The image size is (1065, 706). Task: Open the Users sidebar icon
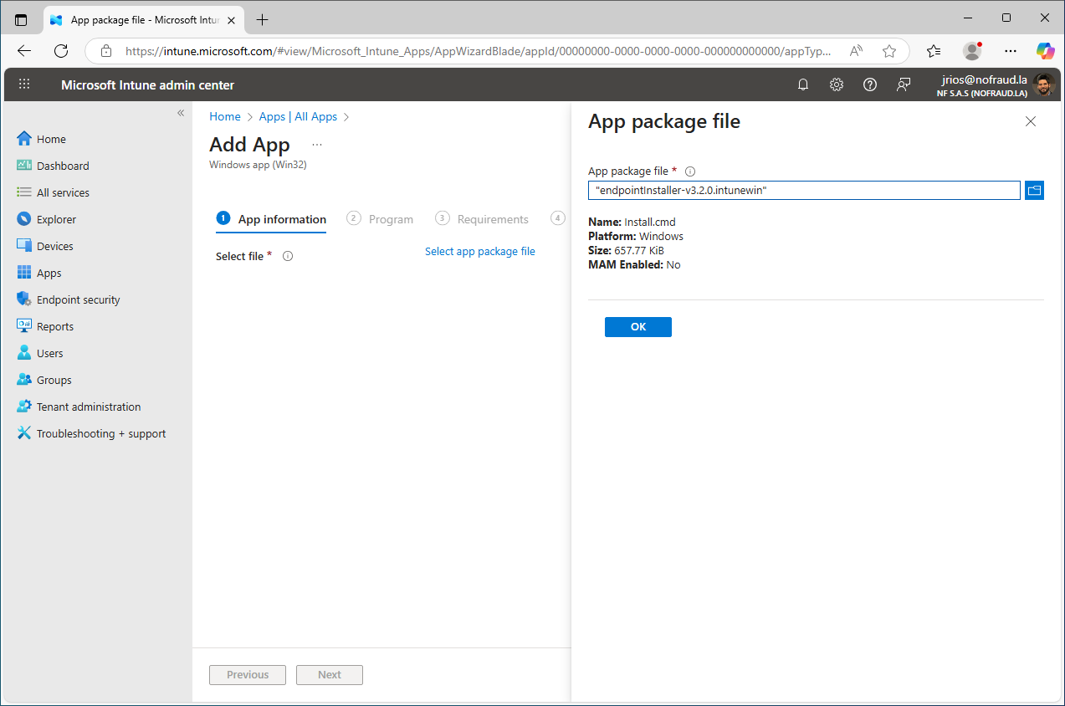23,353
